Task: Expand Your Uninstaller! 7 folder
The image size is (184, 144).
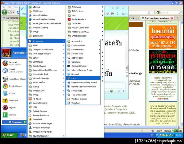Action: pos(46,136)
